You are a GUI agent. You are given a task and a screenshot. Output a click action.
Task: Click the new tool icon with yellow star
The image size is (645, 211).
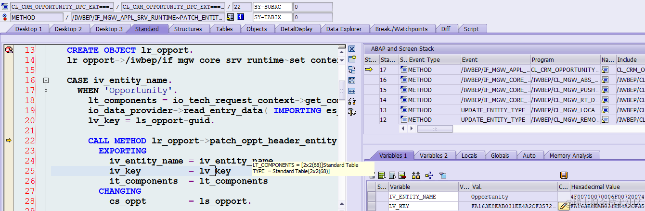click(x=352, y=59)
